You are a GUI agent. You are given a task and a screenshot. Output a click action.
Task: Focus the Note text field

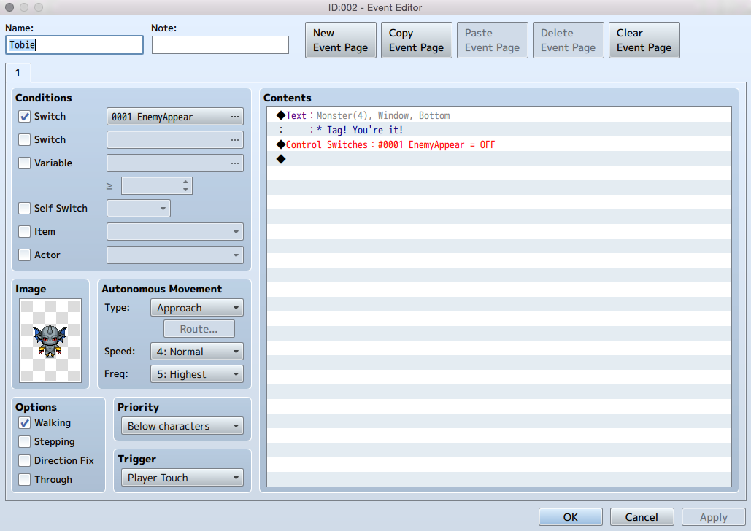pos(220,45)
